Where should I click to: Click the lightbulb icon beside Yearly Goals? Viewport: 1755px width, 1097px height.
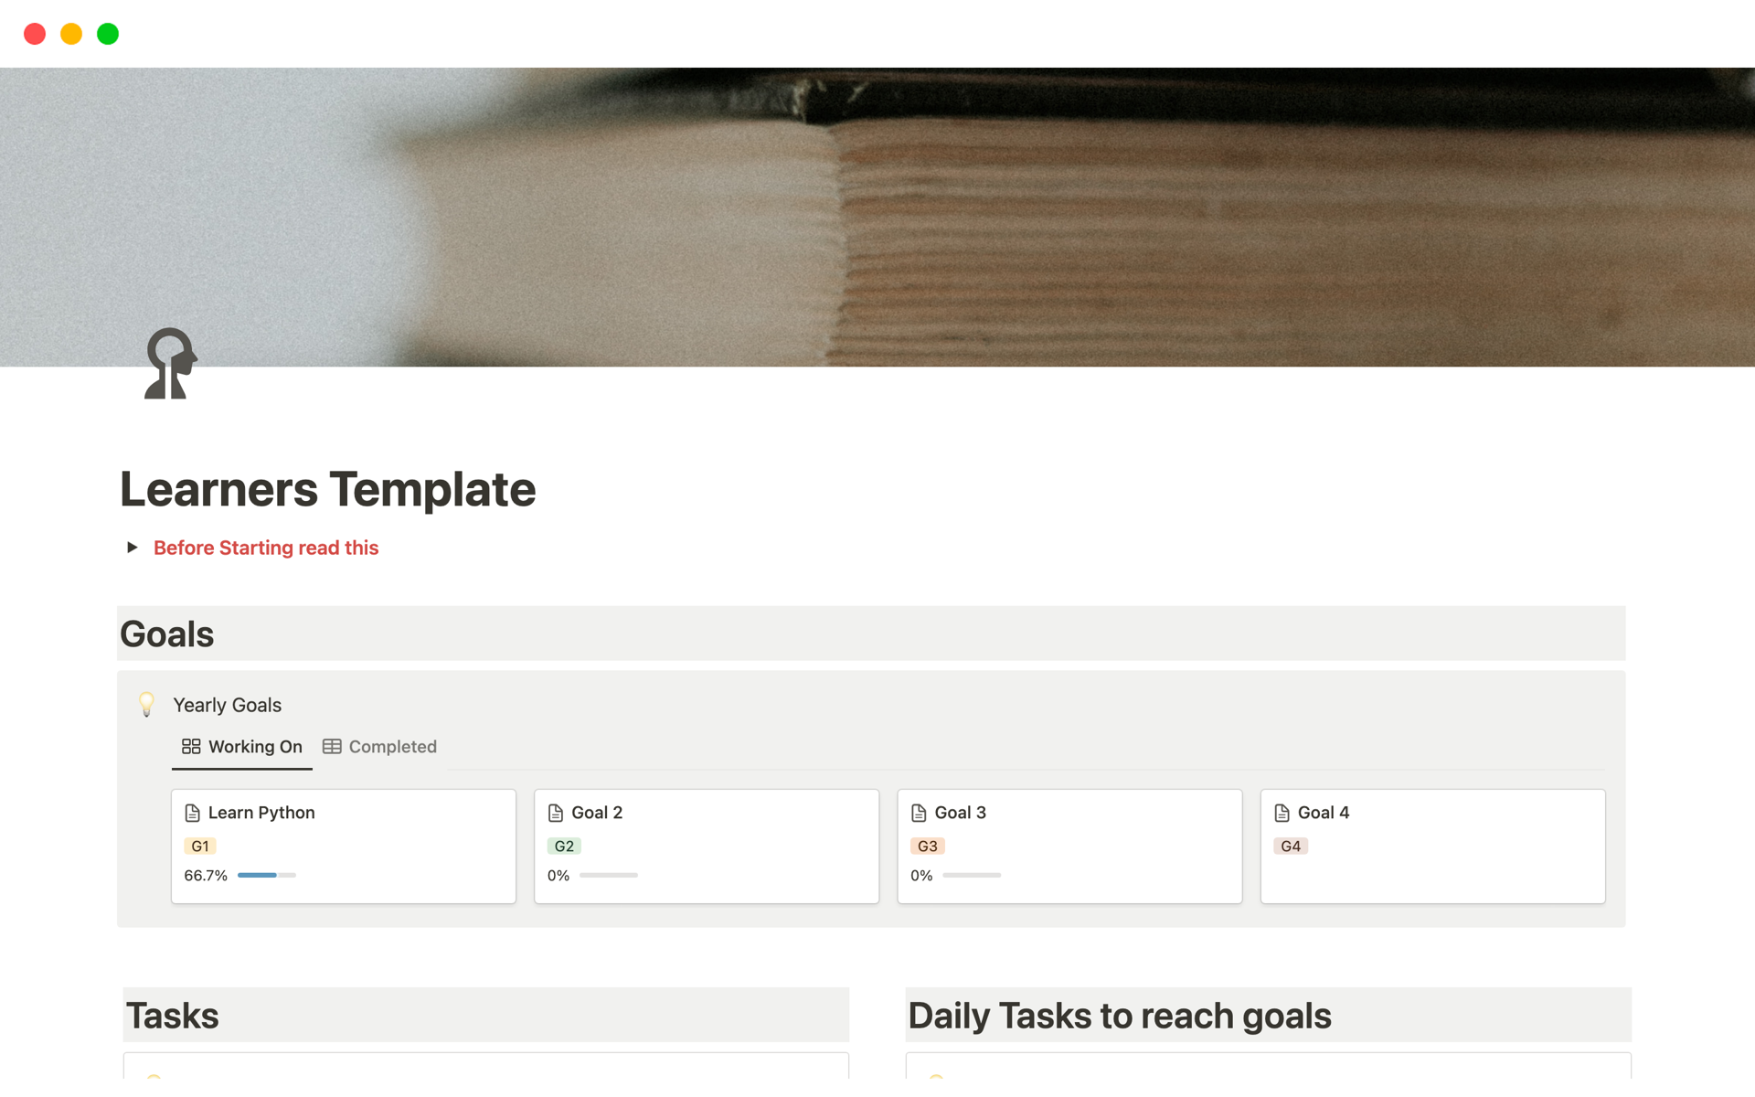146,704
